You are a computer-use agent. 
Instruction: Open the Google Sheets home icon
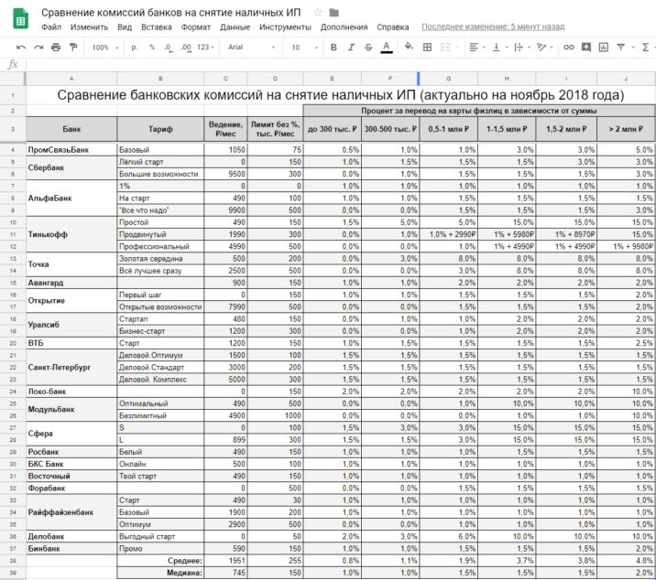[x=20, y=19]
